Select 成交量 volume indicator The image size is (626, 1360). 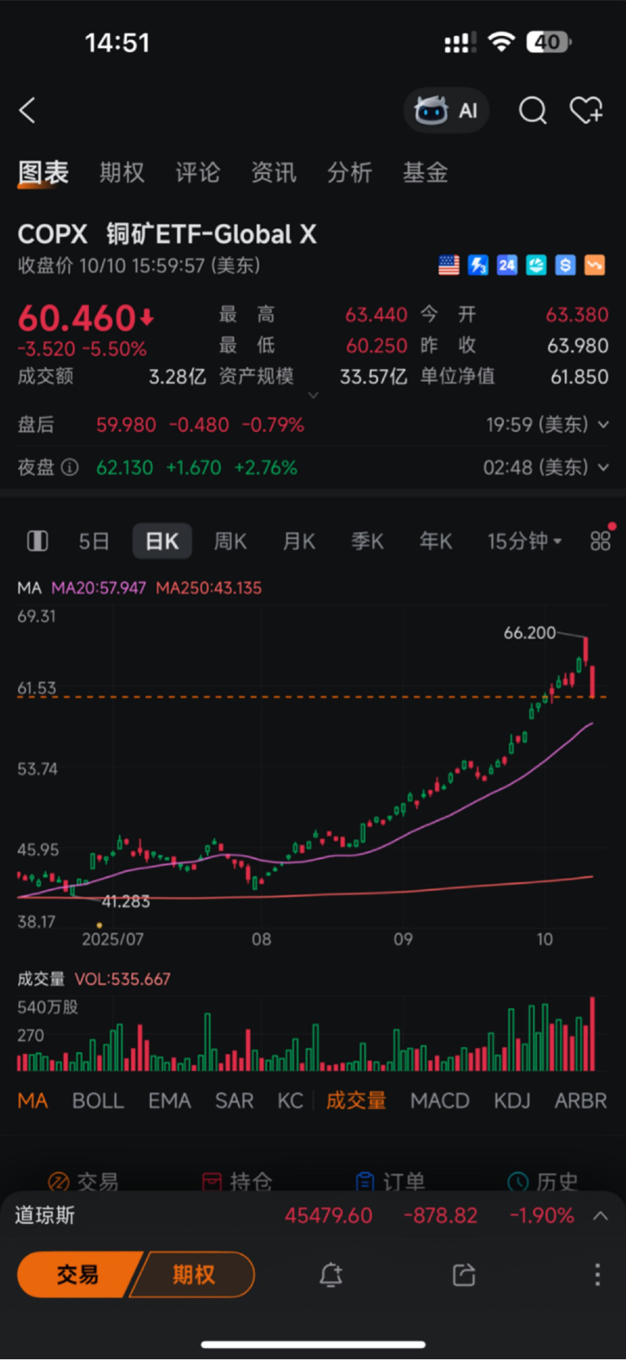pyautogui.click(x=356, y=1101)
